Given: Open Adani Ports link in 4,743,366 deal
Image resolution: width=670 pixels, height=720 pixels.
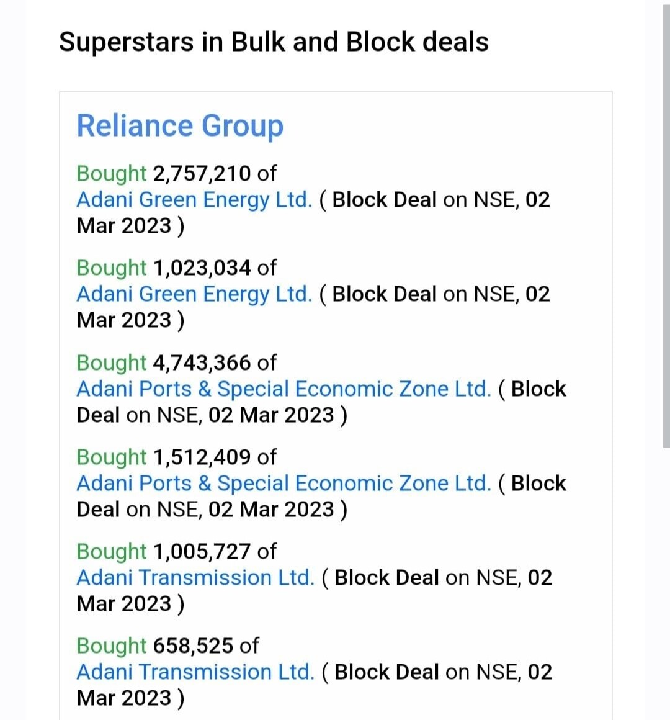Looking at the screenshot, I should click(284, 389).
